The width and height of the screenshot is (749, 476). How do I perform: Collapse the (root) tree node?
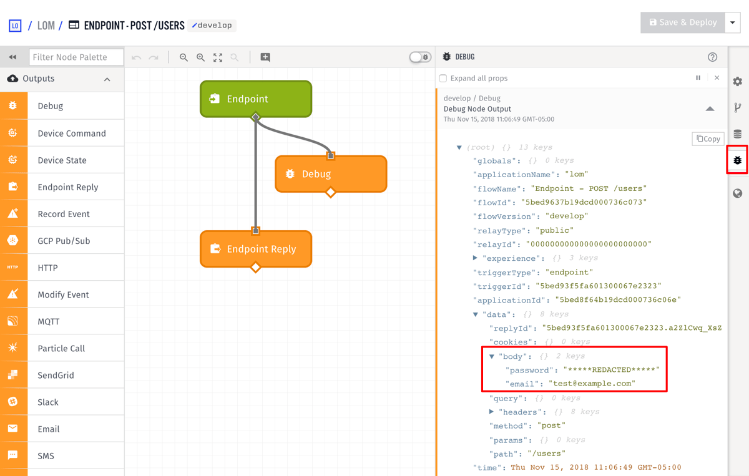coord(459,148)
